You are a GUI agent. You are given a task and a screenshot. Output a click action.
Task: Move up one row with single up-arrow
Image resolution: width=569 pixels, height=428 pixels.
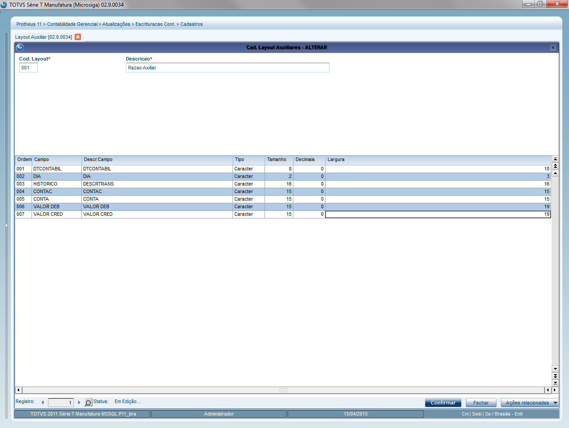point(555,173)
